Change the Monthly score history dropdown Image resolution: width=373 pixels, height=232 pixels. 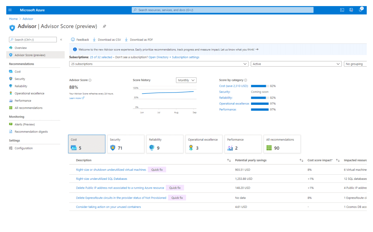tap(186, 80)
